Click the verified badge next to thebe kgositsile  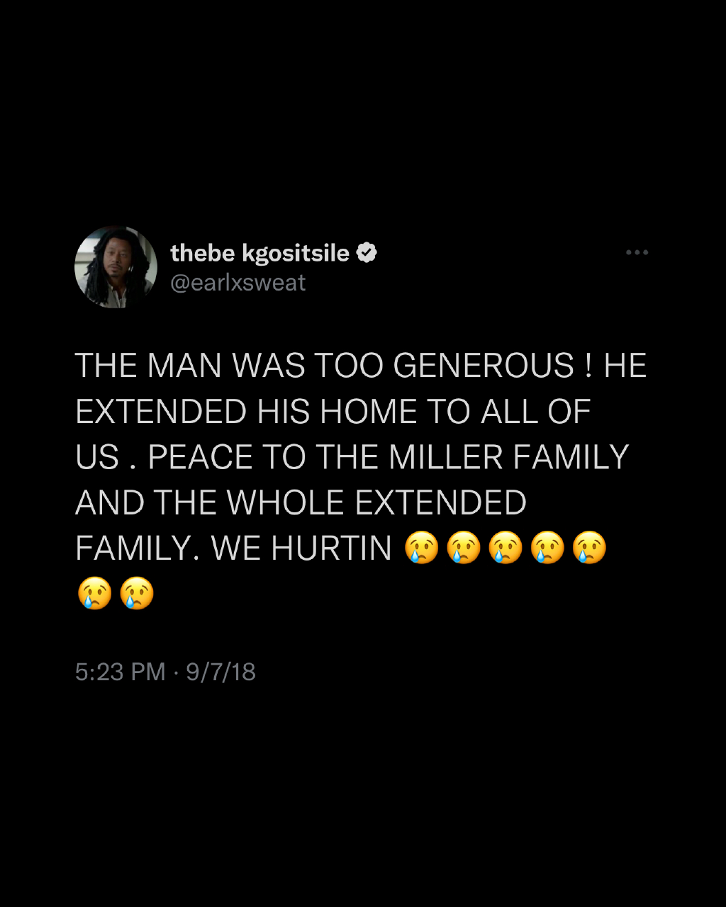pyautogui.click(x=368, y=252)
